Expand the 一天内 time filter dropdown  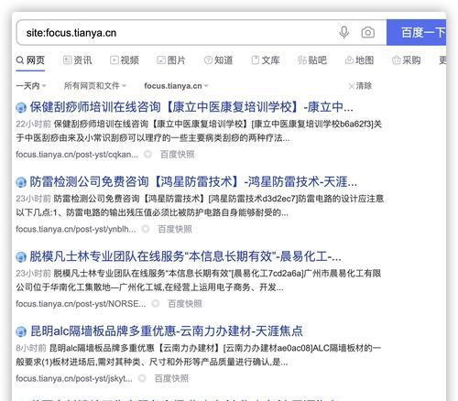coord(31,86)
